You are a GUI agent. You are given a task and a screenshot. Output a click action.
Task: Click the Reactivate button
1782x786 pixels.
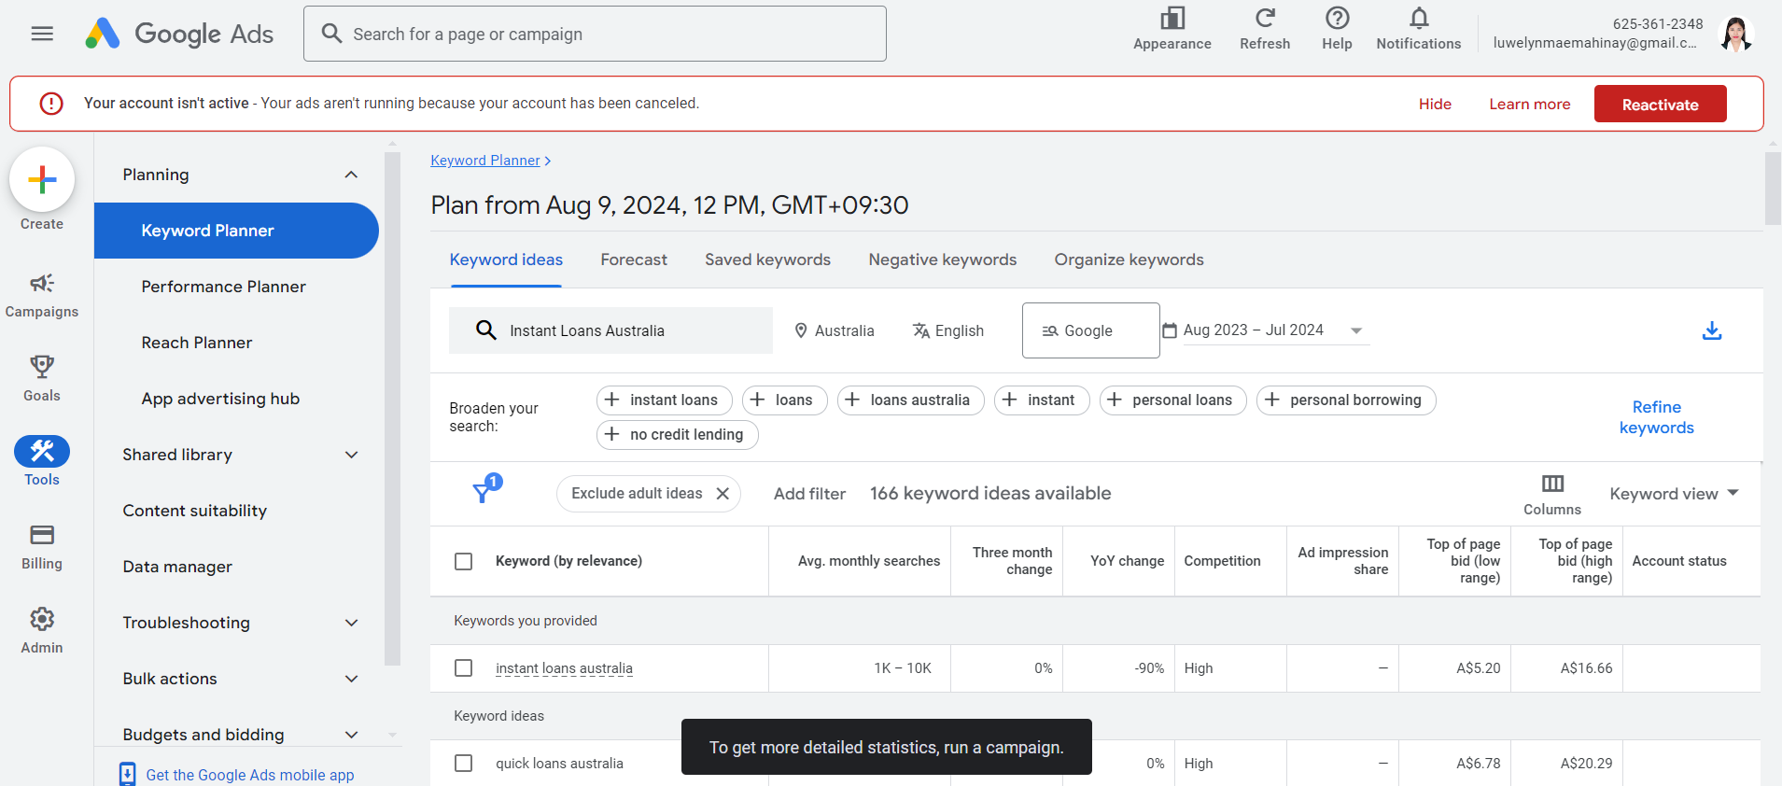click(x=1659, y=105)
